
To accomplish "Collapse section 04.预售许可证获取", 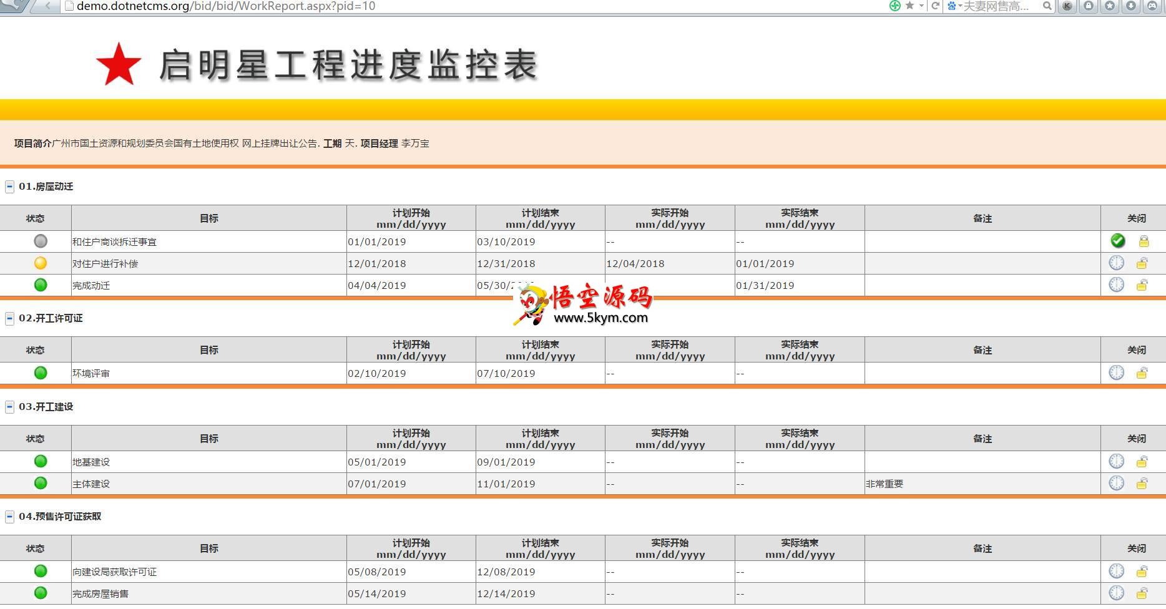I will tap(9, 517).
